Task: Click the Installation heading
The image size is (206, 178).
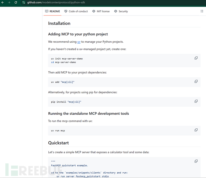Action: (x=59, y=23)
